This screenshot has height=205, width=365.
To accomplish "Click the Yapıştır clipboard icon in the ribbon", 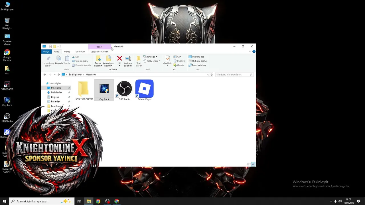I will [67, 58].
